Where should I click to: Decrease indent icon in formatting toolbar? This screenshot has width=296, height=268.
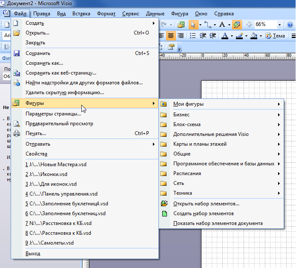tap(203, 35)
